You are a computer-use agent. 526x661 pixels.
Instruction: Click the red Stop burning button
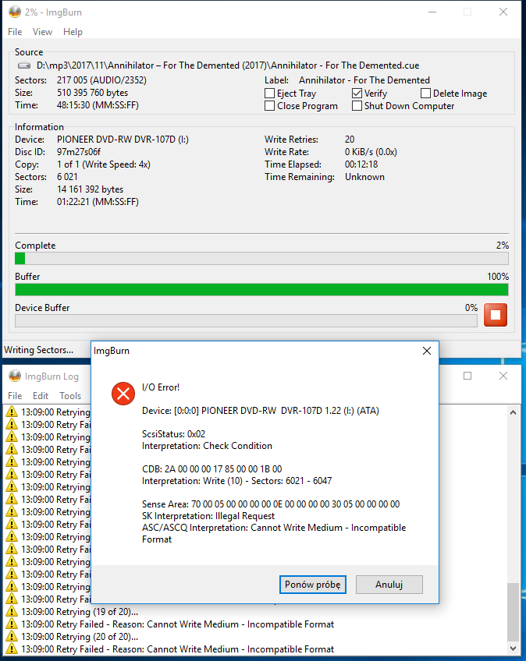coord(496,315)
